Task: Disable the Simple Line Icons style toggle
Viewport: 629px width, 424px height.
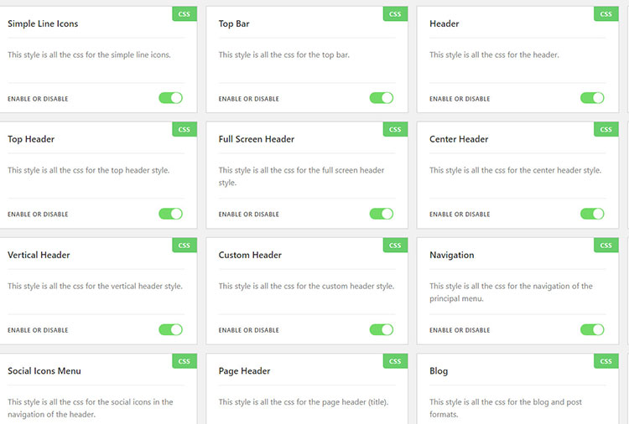Action: [x=170, y=98]
